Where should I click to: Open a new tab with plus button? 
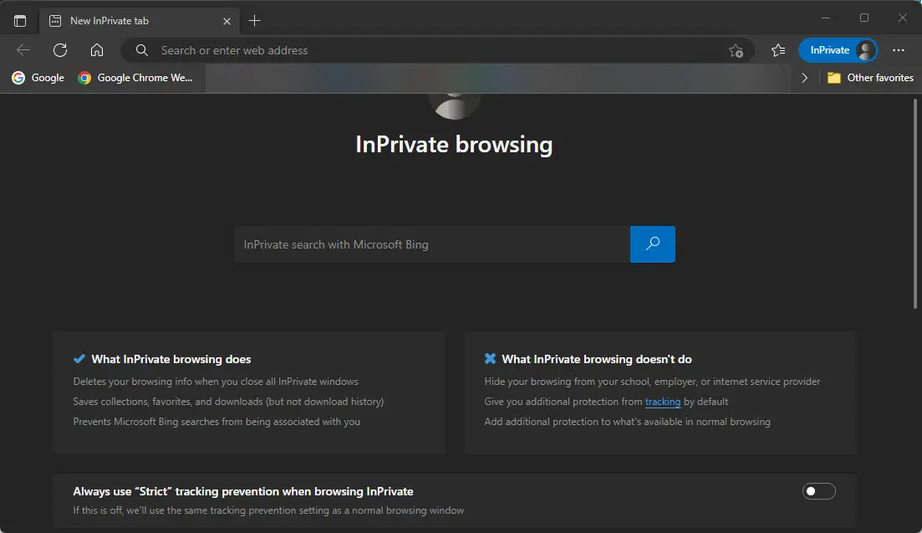click(254, 21)
